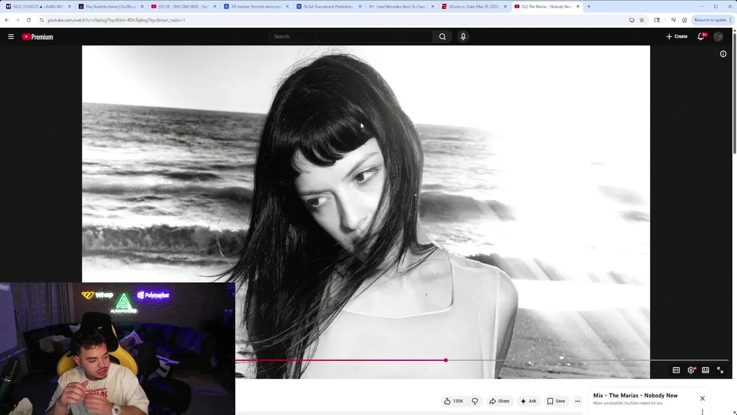The image size is (737, 415).
Task: Share the video
Action: click(499, 401)
